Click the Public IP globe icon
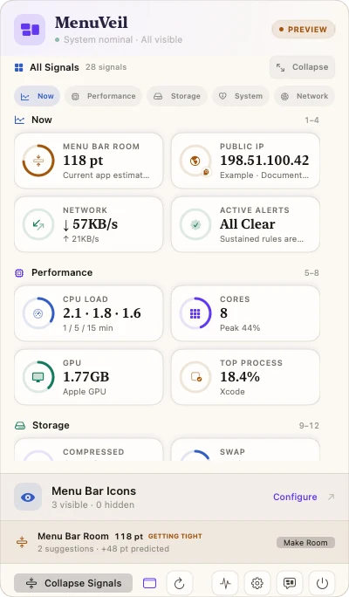This screenshot has width=349, height=597. click(195, 161)
